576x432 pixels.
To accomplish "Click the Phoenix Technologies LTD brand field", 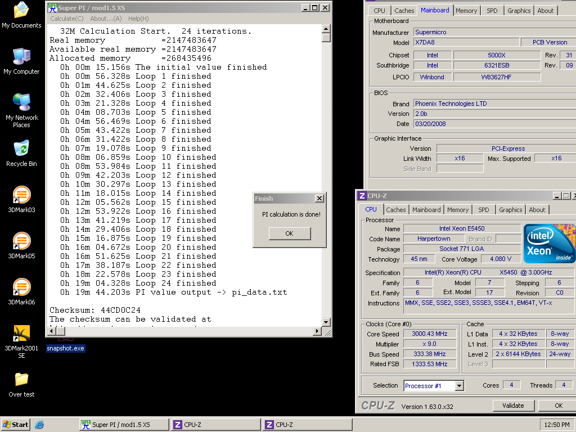I will [495, 103].
